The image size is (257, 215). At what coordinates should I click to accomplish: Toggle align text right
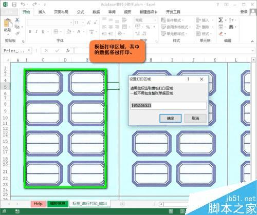coord(117,27)
